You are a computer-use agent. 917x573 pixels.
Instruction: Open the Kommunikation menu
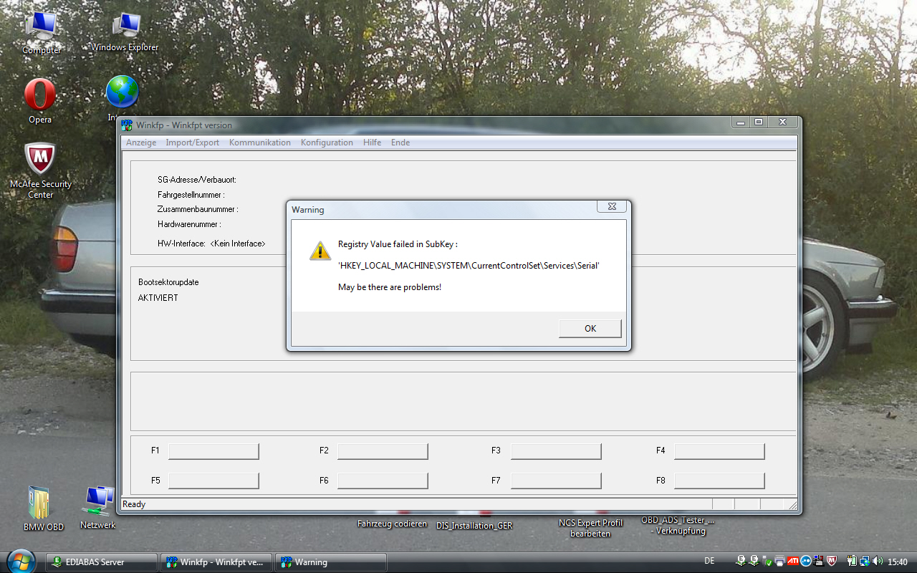pyautogui.click(x=259, y=143)
